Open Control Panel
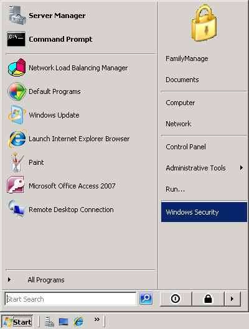Viewport: 249px width, 329px height. pyautogui.click(x=204, y=147)
